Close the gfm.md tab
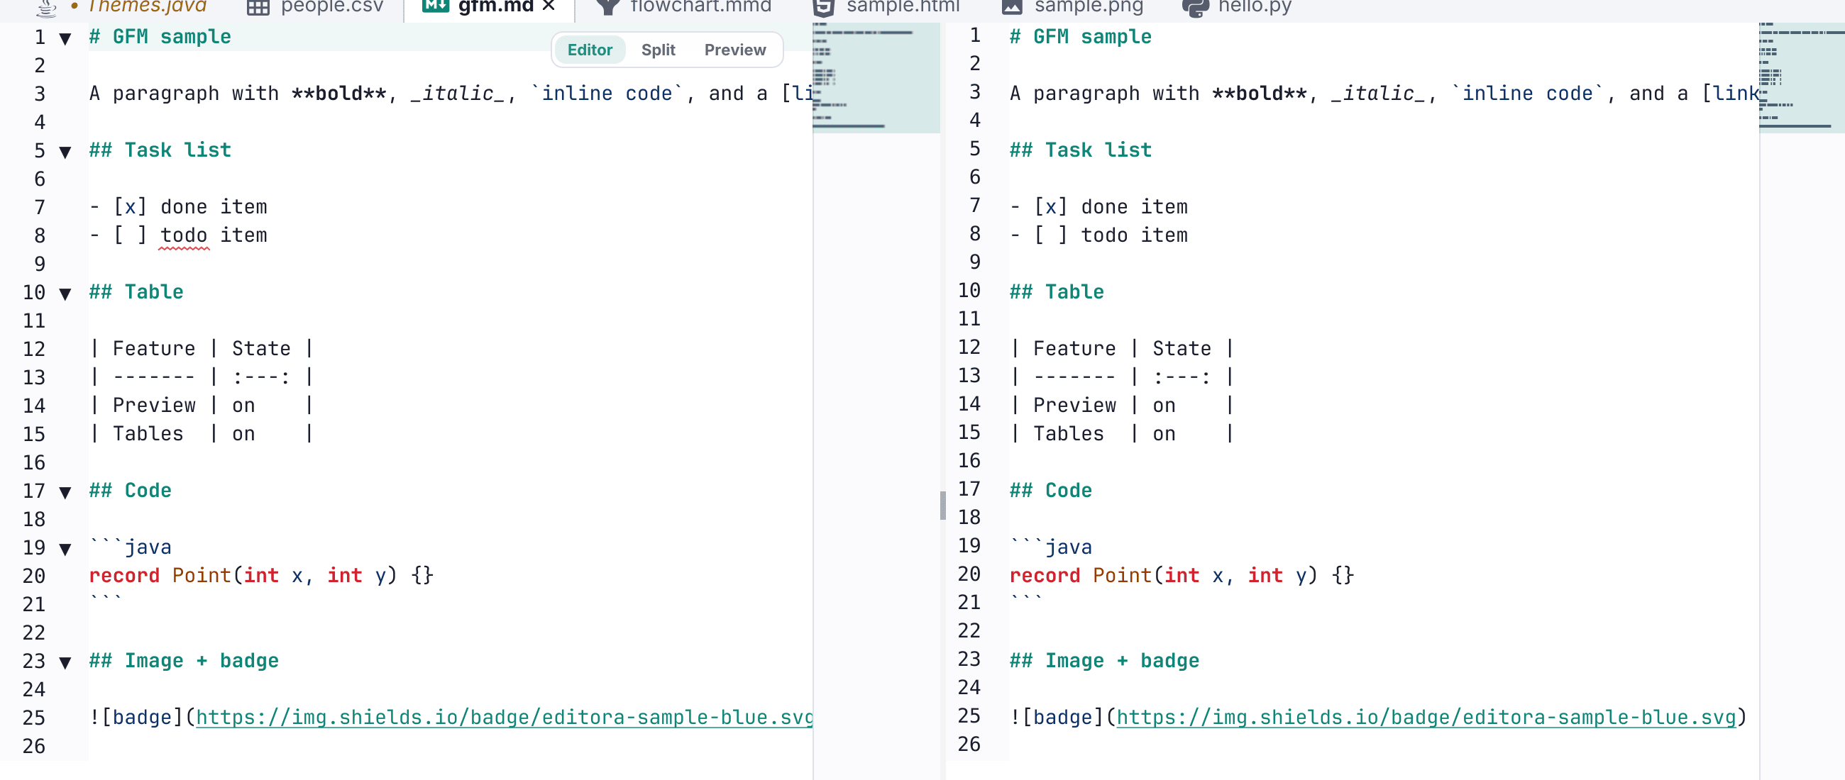The width and height of the screenshot is (1845, 780). click(x=549, y=6)
